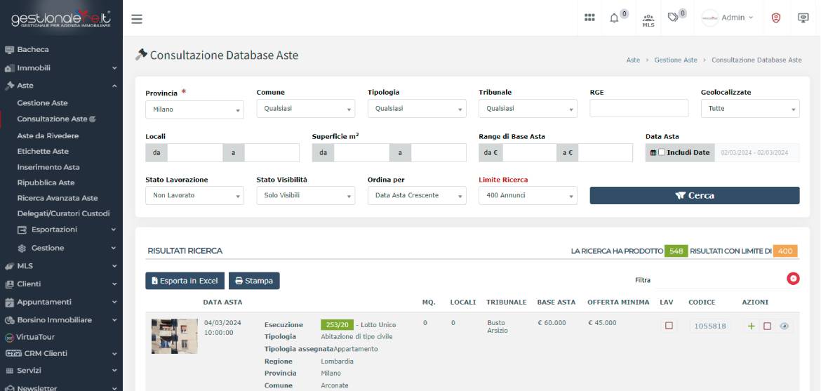
Task: Open the Limite Ricerca dropdown
Action: pyautogui.click(x=528, y=196)
